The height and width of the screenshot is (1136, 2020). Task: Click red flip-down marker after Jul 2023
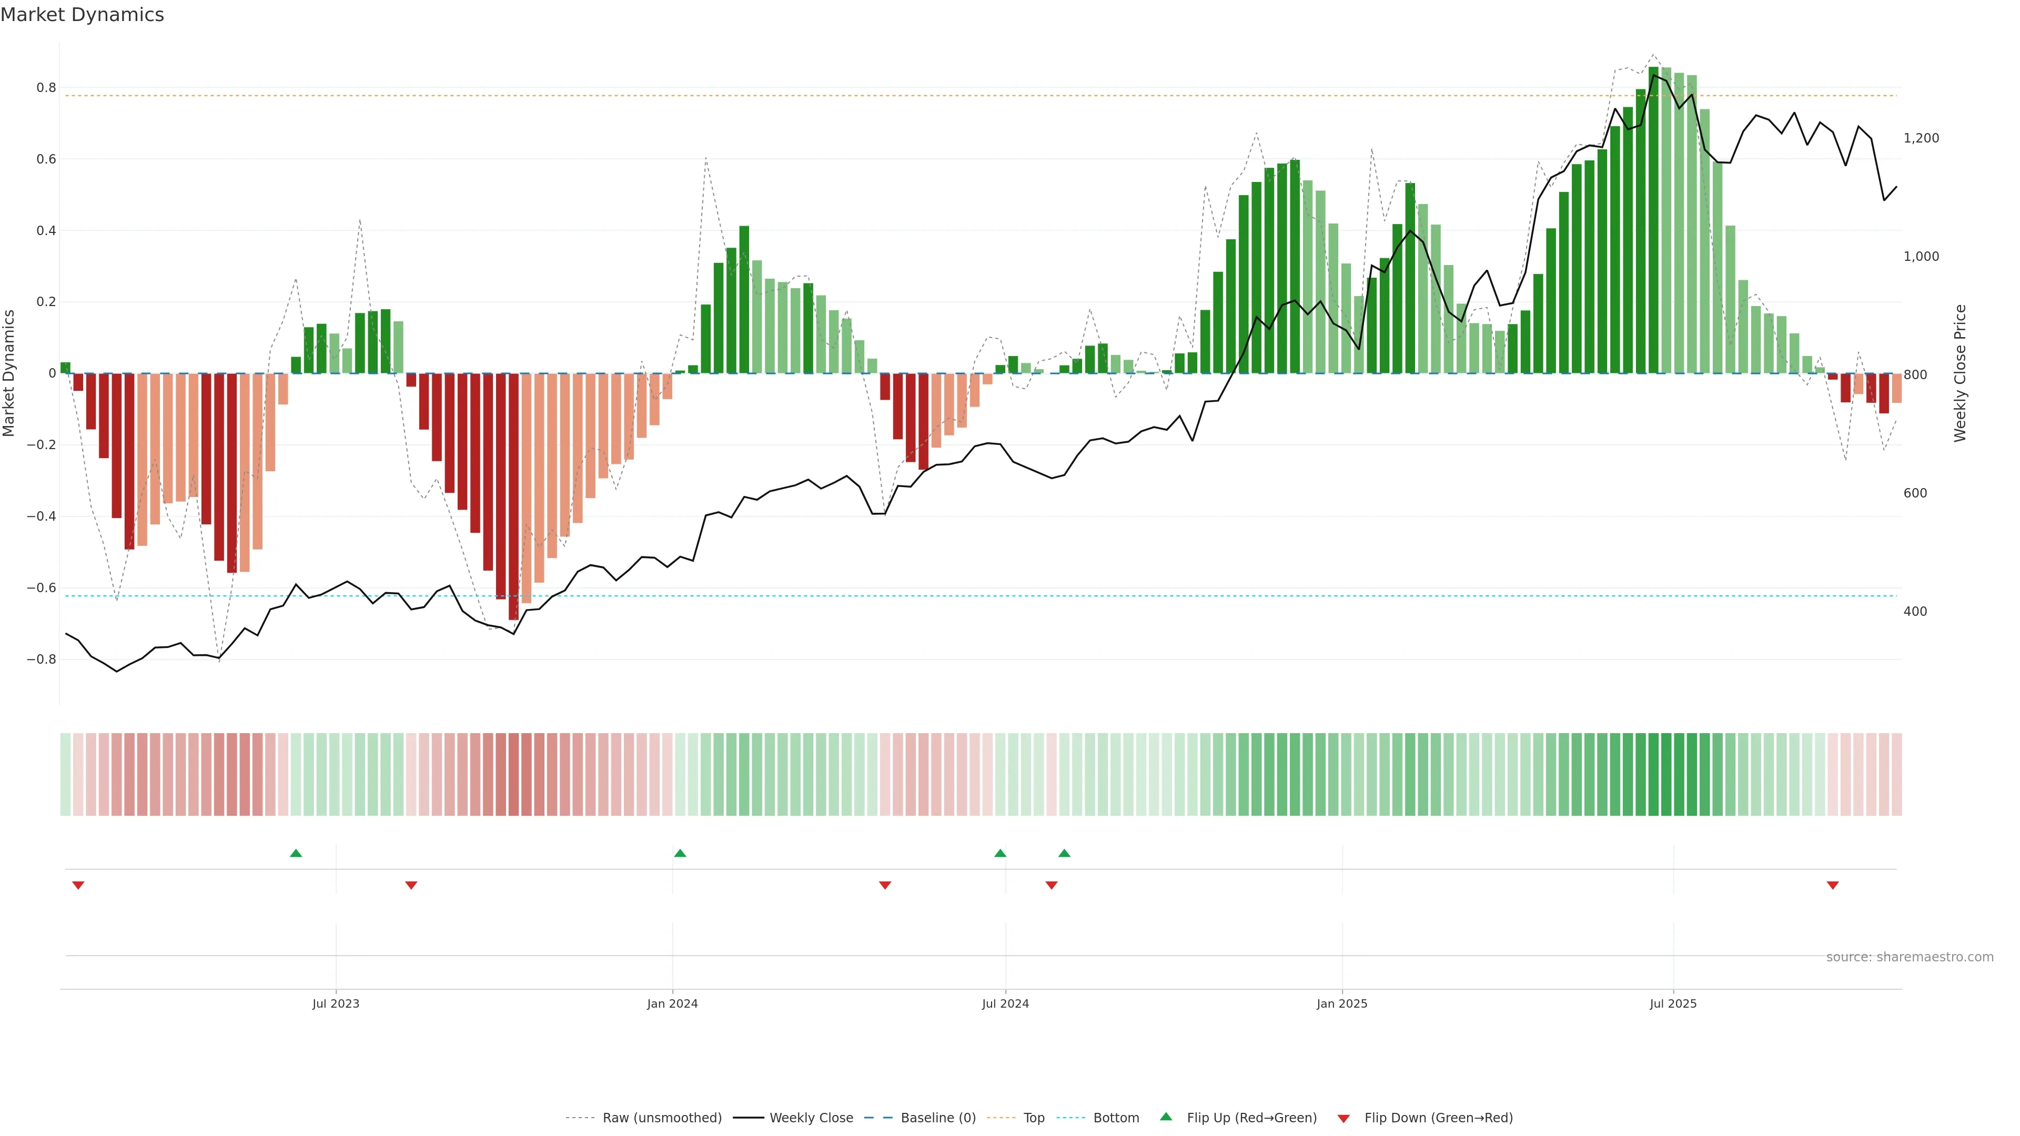(x=411, y=885)
